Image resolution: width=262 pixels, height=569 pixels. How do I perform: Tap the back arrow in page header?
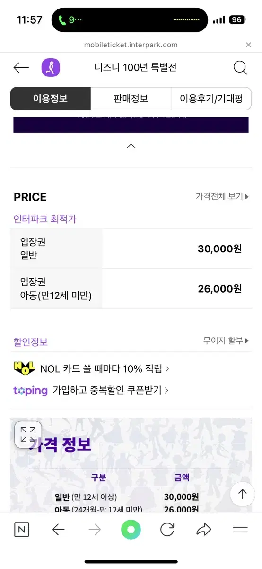point(21,68)
